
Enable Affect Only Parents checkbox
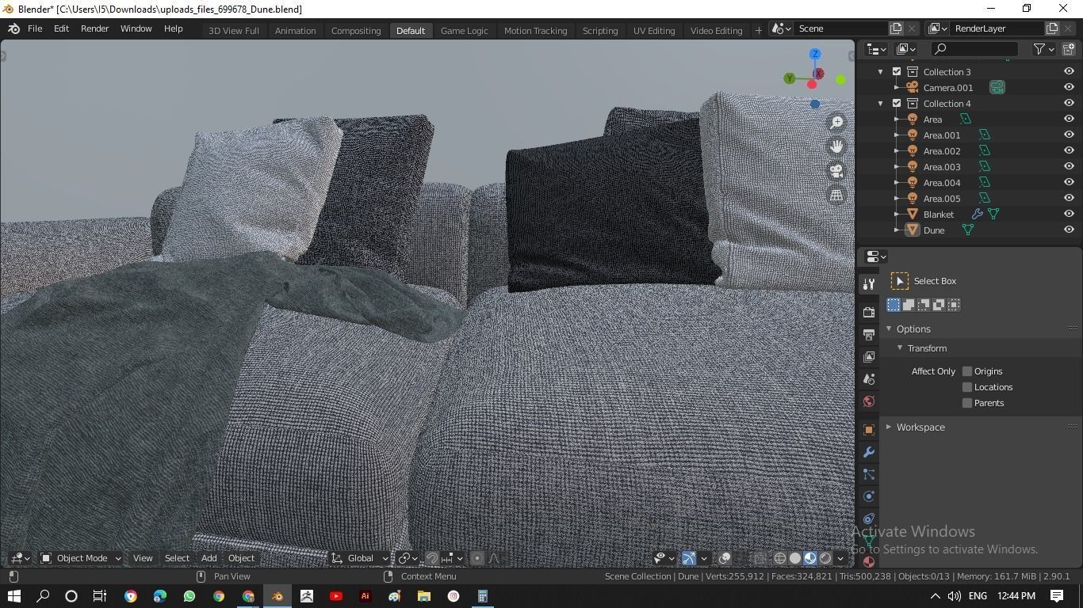[967, 403]
